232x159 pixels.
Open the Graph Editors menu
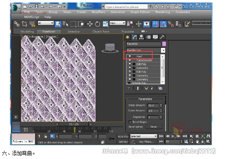point(140,12)
